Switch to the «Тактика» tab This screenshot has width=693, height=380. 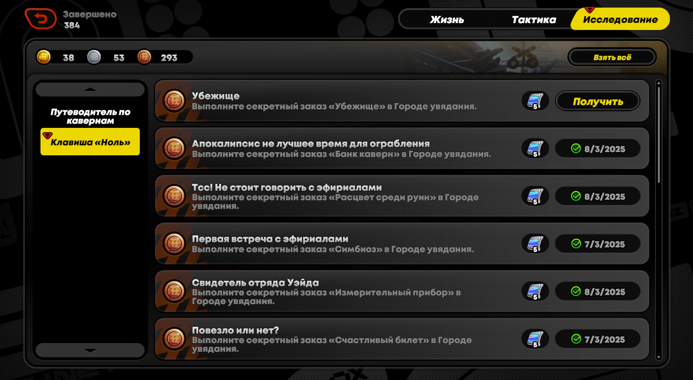pyautogui.click(x=534, y=20)
